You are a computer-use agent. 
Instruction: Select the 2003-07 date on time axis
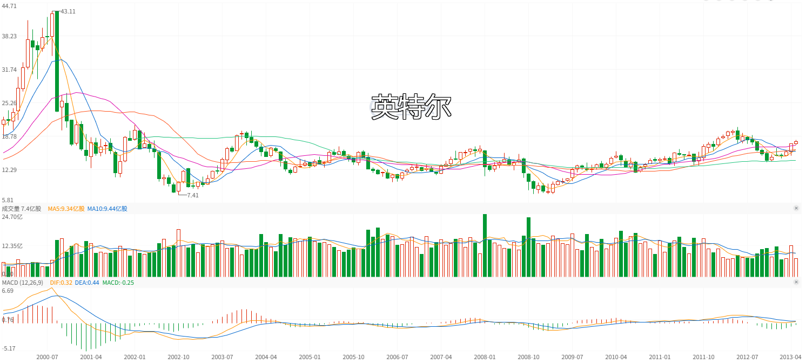[x=222, y=357]
